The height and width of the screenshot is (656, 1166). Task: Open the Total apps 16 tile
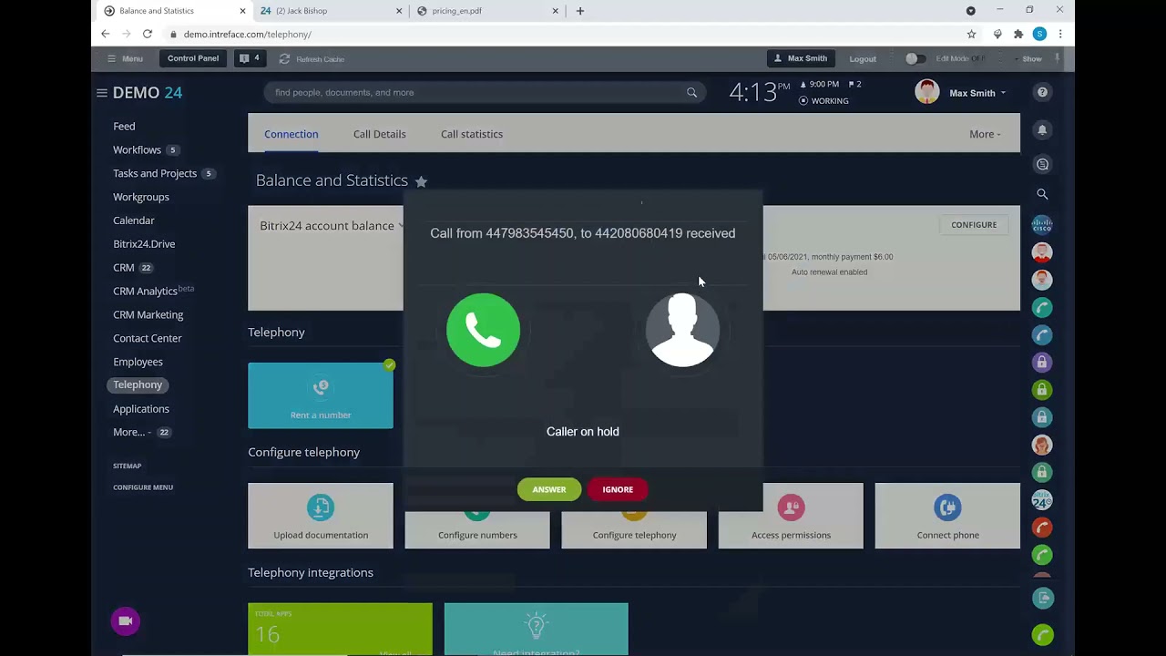(340, 629)
